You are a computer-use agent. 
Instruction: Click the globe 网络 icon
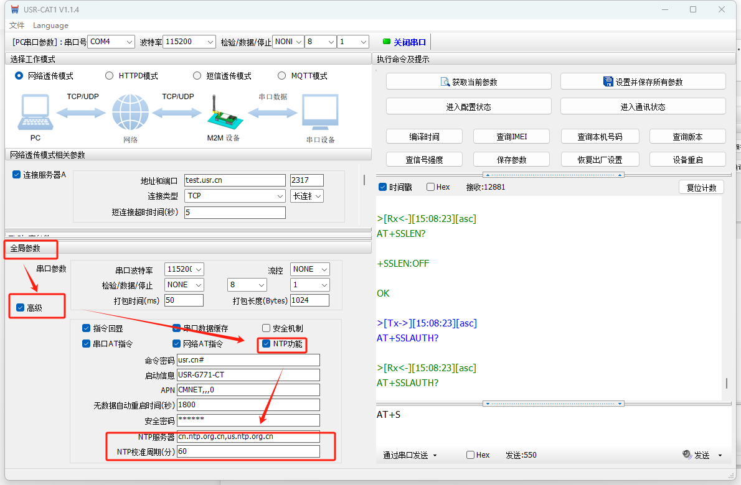coord(130,113)
